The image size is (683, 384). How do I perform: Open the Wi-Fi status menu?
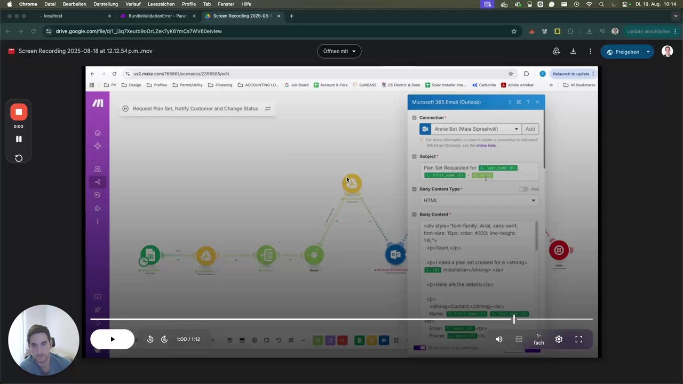[589, 4]
